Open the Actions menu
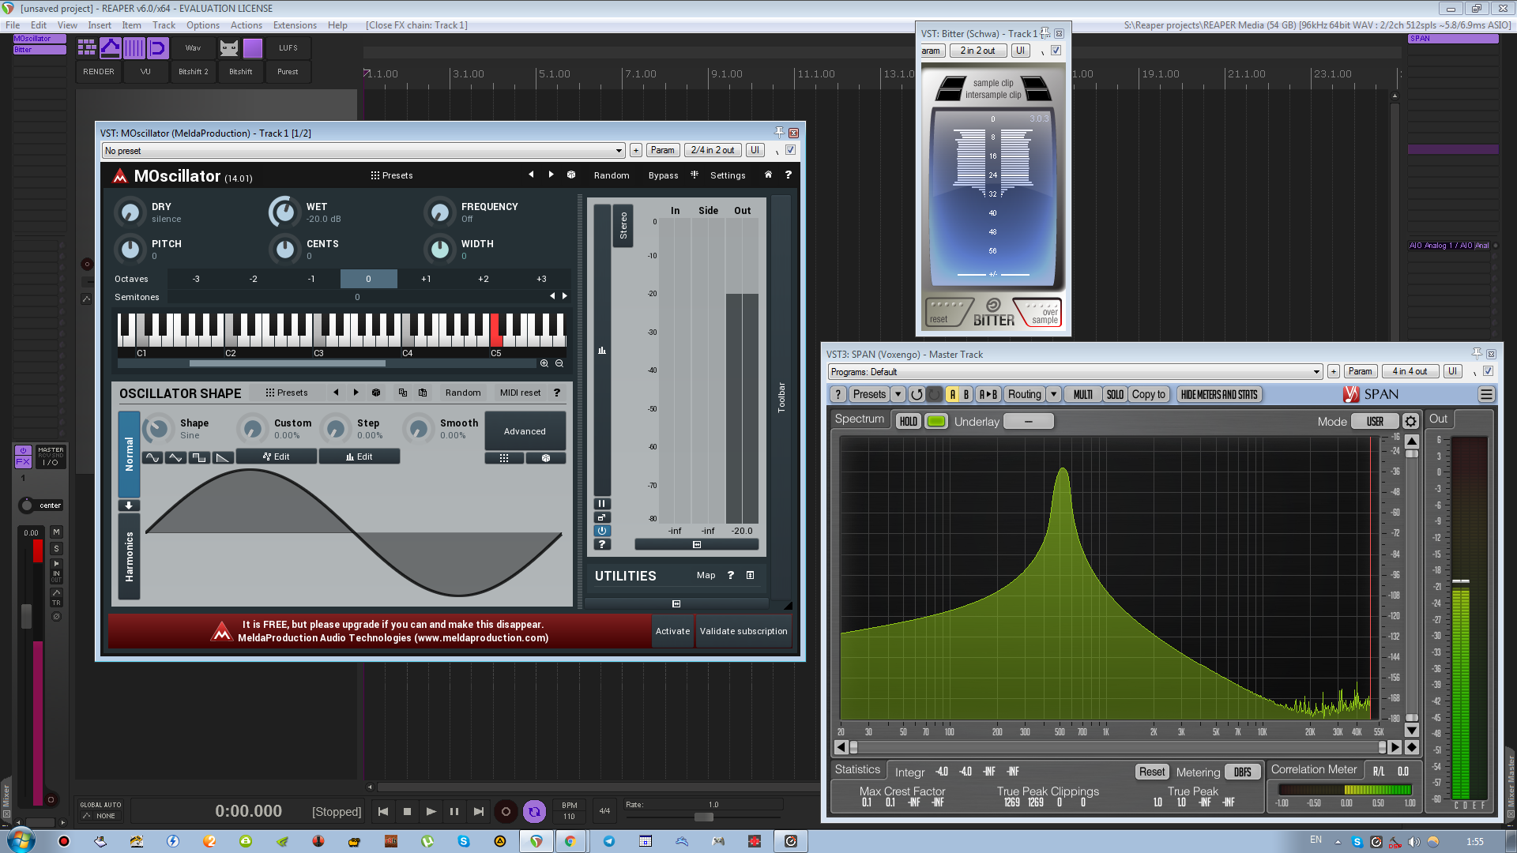This screenshot has height=853, width=1517. [246, 25]
